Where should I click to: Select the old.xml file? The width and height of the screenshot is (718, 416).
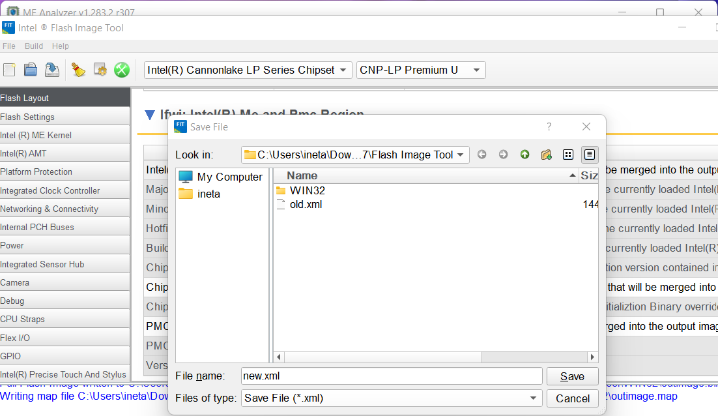(300, 204)
